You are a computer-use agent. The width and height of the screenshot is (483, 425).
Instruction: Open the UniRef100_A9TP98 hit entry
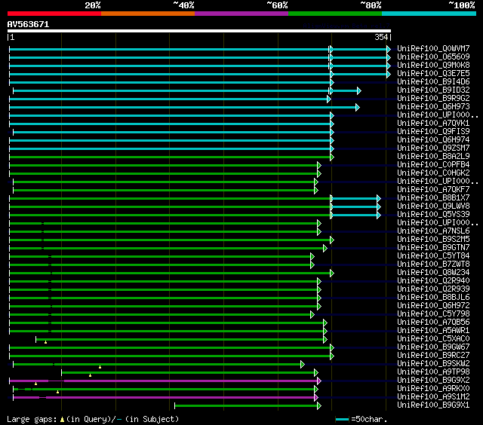pos(433,372)
